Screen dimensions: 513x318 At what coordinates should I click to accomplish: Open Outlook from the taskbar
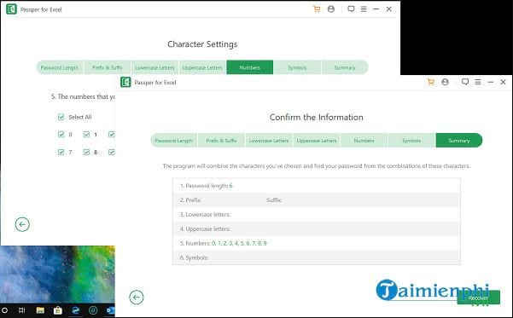click(x=110, y=310)
